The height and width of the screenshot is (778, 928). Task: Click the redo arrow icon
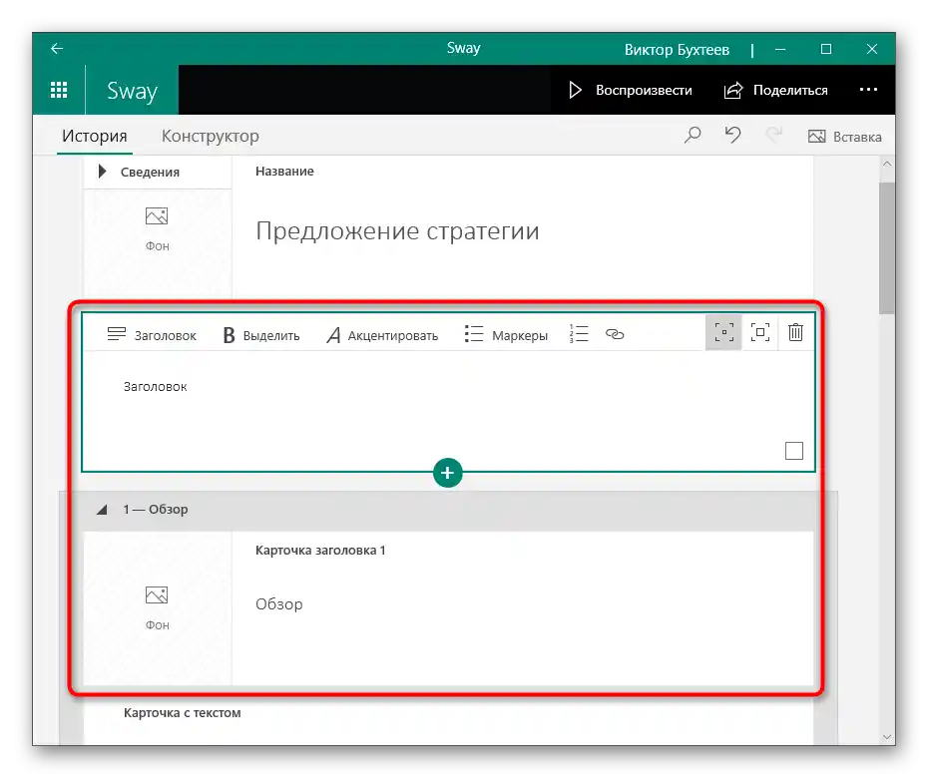773,135
